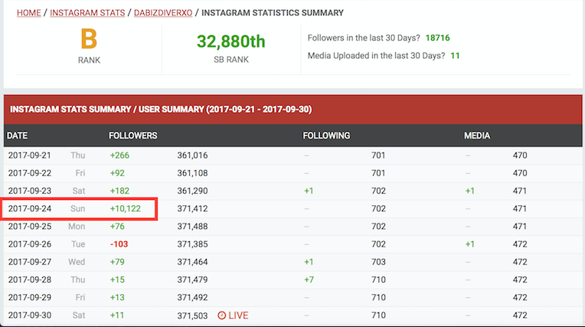This screenshot has width=585, height=327.
Task: Click the follower total 371,503
Action: tap(192, 316)
